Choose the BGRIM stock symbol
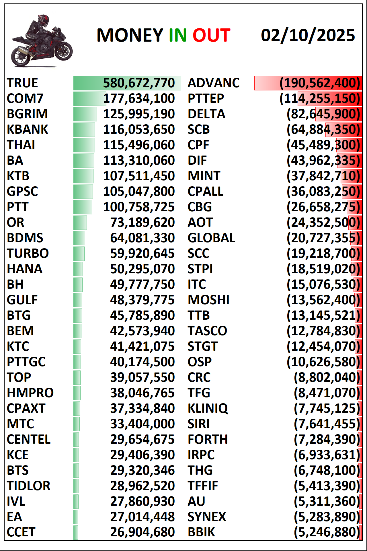367x551 pixels. click(27, 114)
